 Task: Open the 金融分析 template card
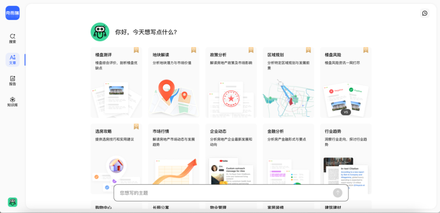288,159
